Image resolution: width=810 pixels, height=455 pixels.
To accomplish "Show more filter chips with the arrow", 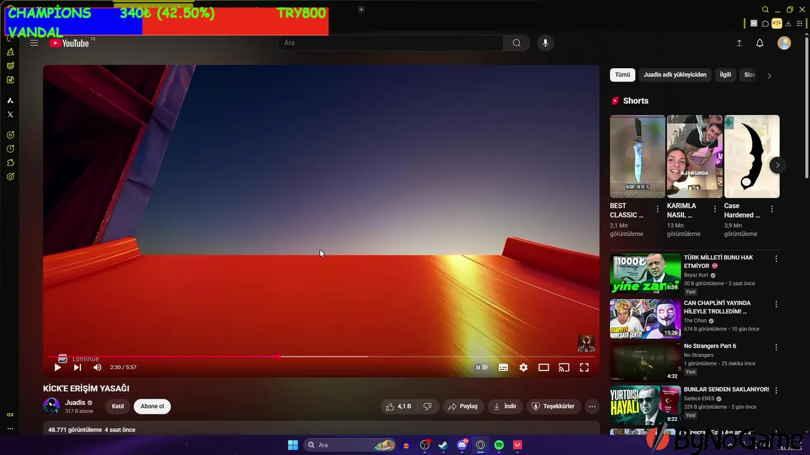I will click(x=769, y=75).
